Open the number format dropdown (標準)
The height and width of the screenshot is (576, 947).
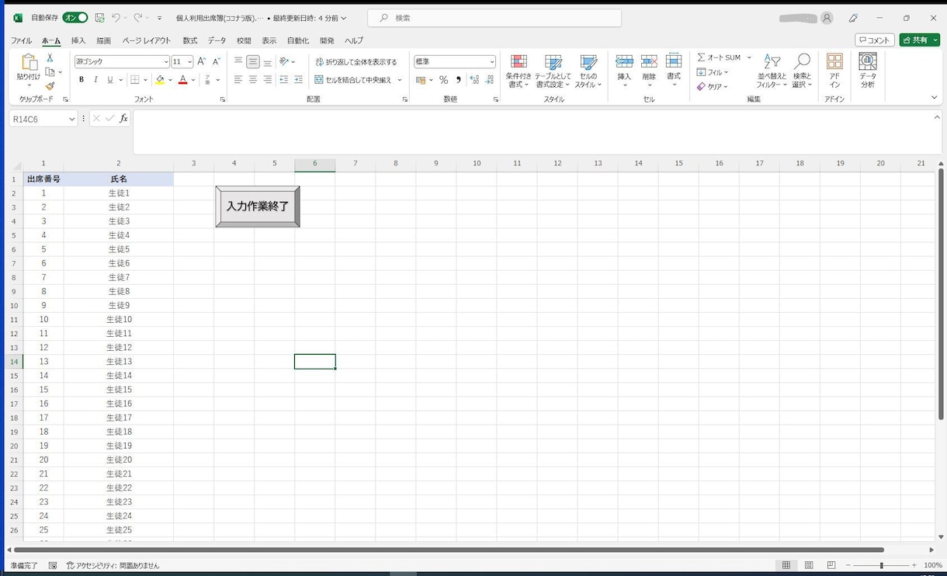492,62
